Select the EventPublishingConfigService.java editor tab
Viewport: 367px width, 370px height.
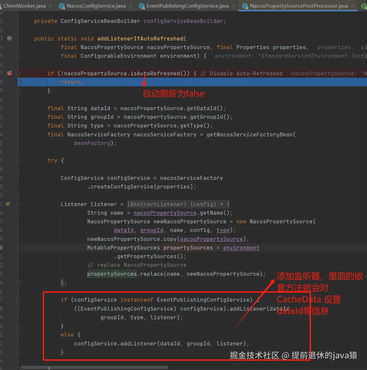[x=187, y=6]
